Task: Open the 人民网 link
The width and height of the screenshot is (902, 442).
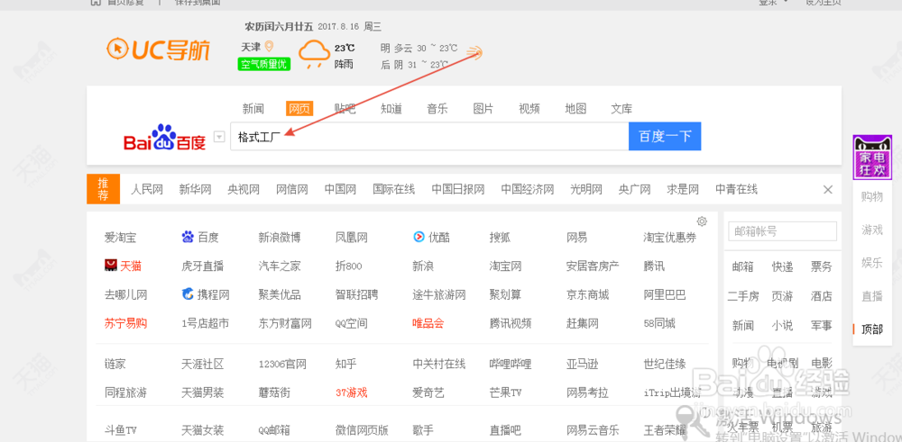Action: tap(147, 189)
